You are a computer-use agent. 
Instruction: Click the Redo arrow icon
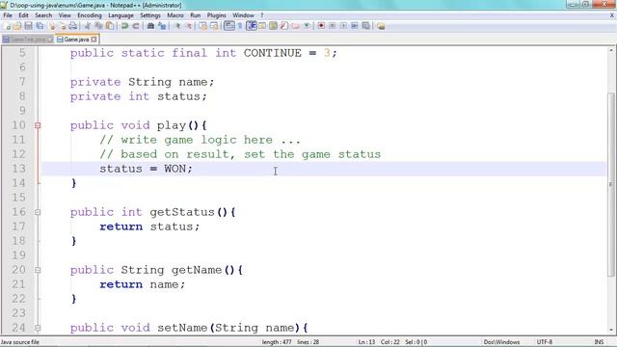pos(136,26)
